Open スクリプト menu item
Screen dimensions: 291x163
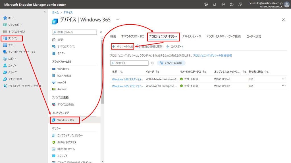[x=60, y=156]
